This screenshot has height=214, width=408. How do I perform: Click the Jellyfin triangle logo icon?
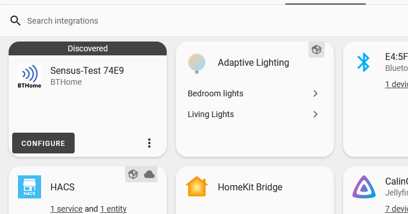click(364, 187)
